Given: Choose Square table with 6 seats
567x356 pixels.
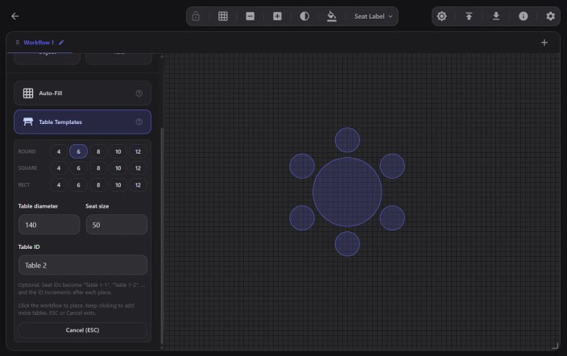Looking at the screenshot, I should coord(78,168).
